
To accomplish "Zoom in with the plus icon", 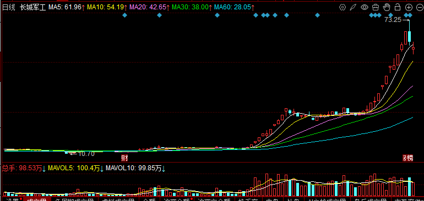I will click(x=409, y=7).
